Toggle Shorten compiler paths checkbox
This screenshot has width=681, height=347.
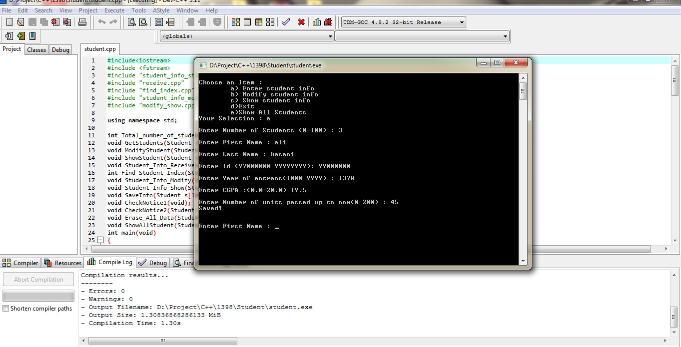pos(6,309)
